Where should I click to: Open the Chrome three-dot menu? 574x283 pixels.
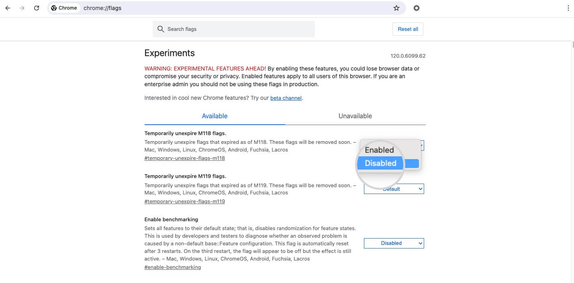[568, 8]
